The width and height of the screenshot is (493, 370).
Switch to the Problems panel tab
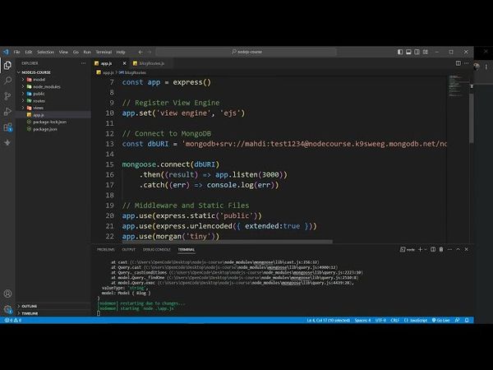(106, 249)
